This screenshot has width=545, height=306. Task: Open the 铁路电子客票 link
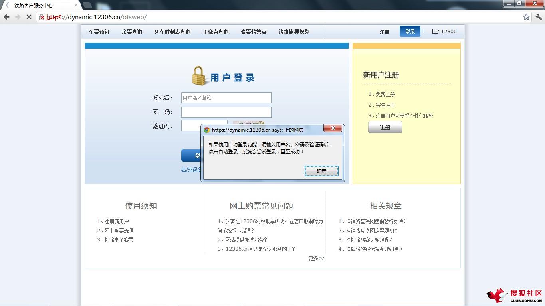[x=119, y=240]
